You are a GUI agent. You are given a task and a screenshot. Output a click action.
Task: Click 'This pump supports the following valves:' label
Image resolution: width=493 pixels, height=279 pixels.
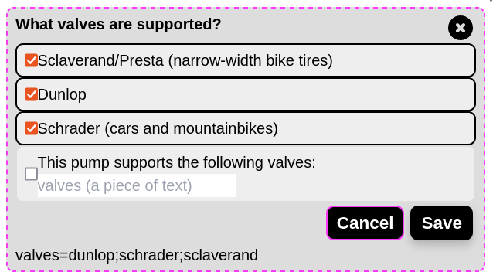(176, 162)
